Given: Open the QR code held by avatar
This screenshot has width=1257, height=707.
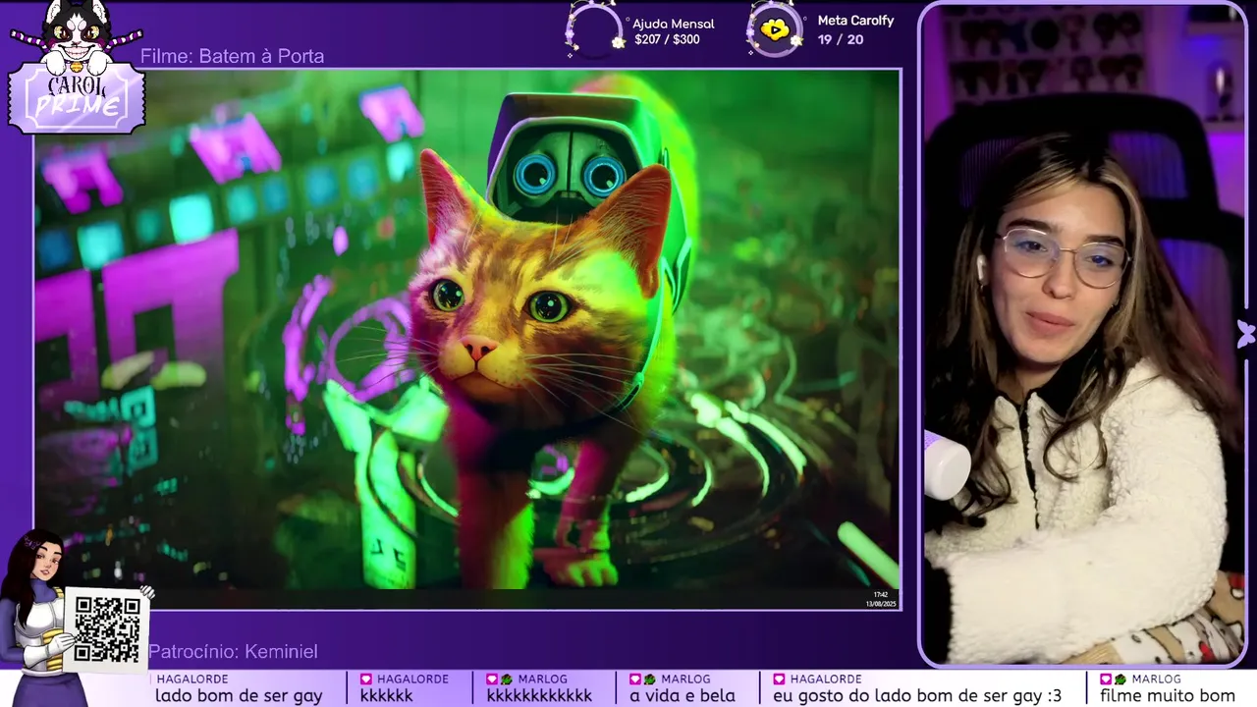Looking at the screenshot, I should pyautogui.click(x=107, y=628).
